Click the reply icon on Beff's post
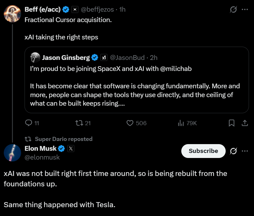Screen dimensions: 254x216 pyautogui.click(x=29, y=123)
